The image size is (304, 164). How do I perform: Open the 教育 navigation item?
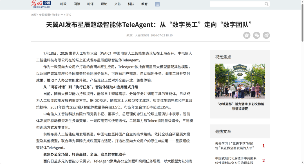click(x=145, y=4)
